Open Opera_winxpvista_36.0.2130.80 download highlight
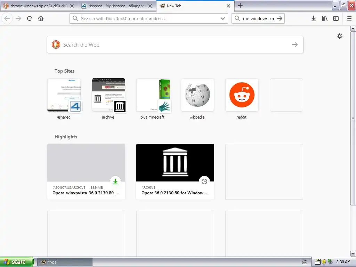 (86, 172)
